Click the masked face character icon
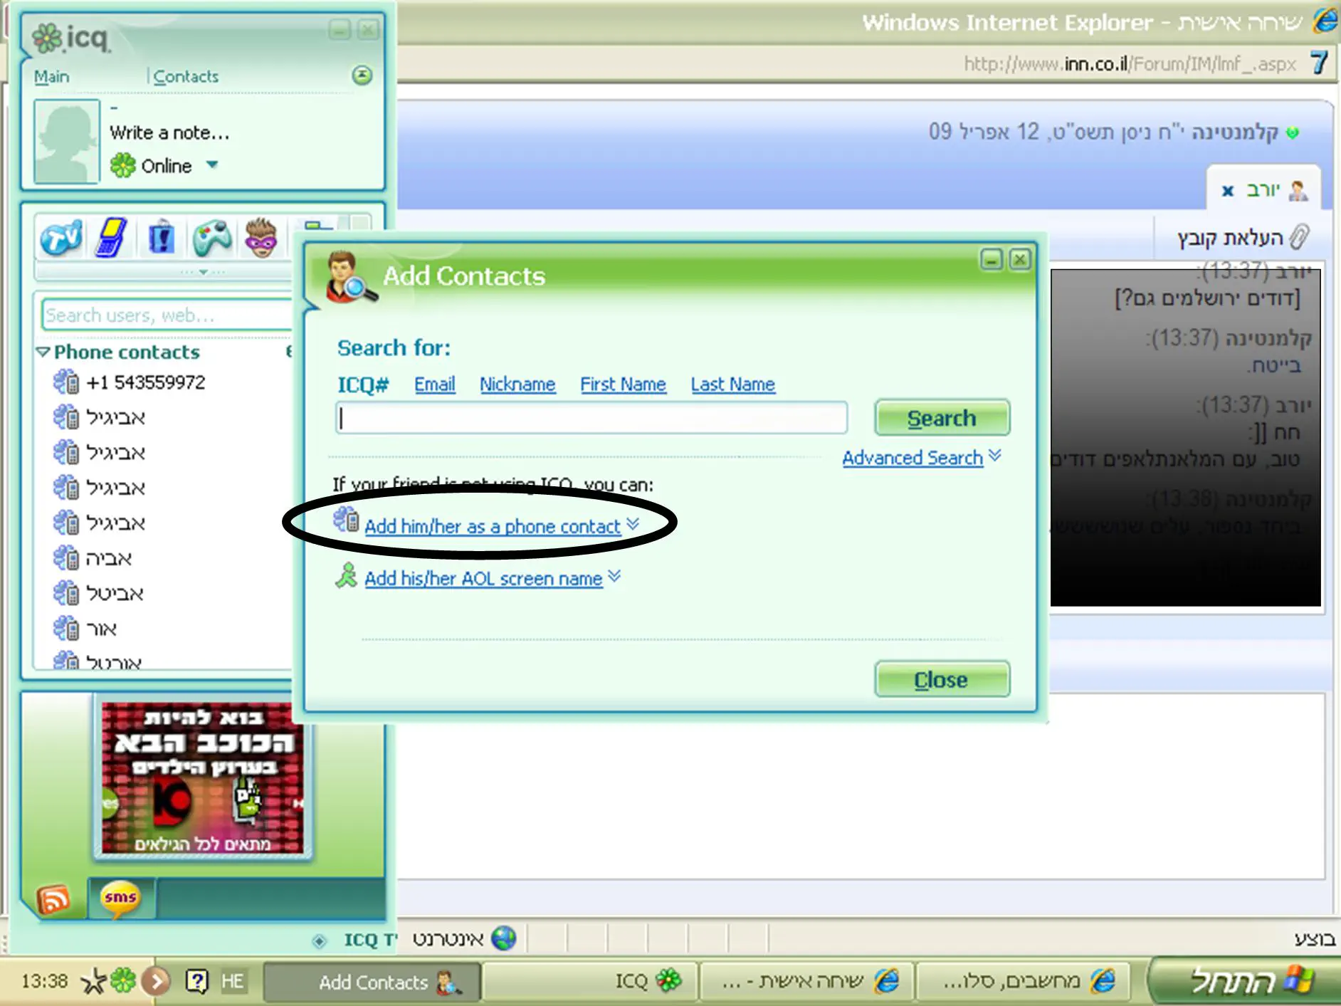This screenshot has height=1006, width=1341. click(261, 238)
